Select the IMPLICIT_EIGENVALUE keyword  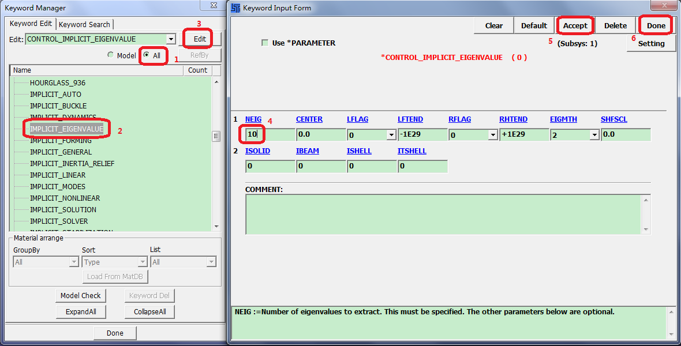tap(66, 129)
